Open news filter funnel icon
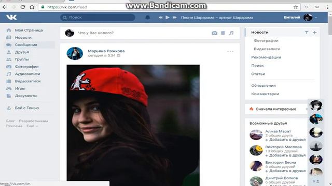This screenshot has height=186, width=332. point(307,32)
